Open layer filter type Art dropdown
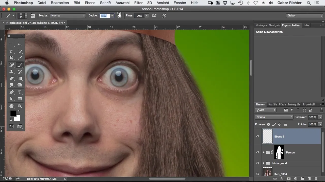The image size is (325, 182). click(x=266, y=110)
